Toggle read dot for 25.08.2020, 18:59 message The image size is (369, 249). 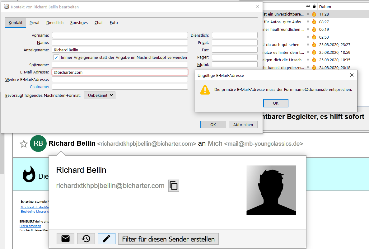click(x=308, y=52)
